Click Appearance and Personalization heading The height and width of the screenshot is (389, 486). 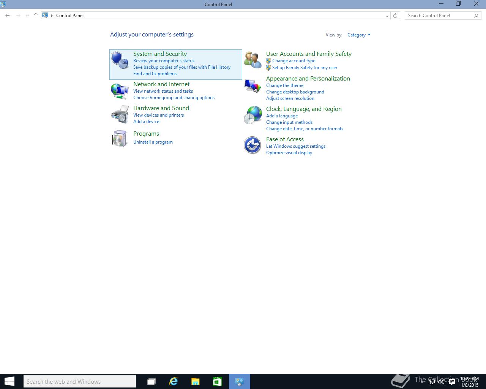tap(308, 79)
